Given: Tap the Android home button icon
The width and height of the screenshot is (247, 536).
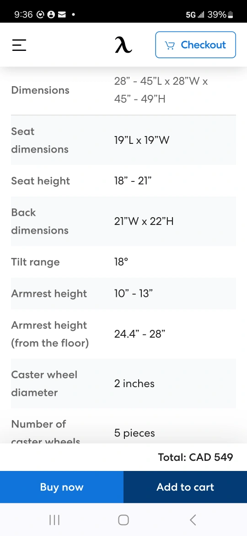Looking at the screenshot, I should [123, 520].
